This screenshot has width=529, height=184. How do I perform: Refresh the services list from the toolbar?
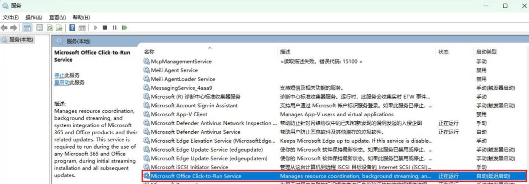(x=49, y=28)
